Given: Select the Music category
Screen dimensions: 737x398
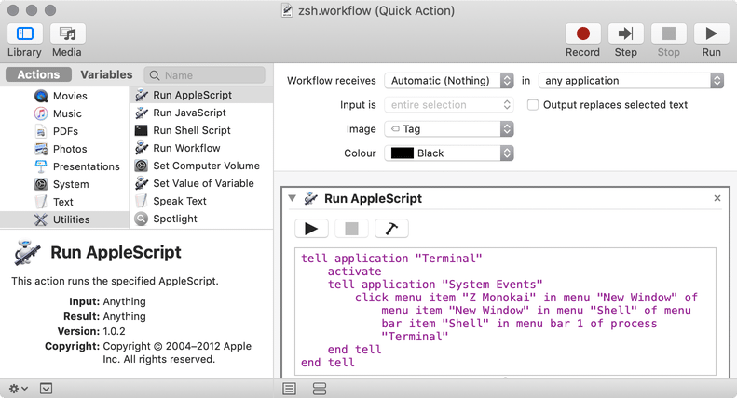Looking at the screenshot, I should 64,113.
